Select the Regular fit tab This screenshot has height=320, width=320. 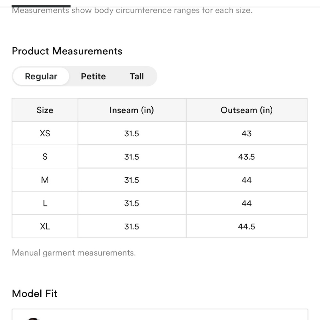coord(41,76)
